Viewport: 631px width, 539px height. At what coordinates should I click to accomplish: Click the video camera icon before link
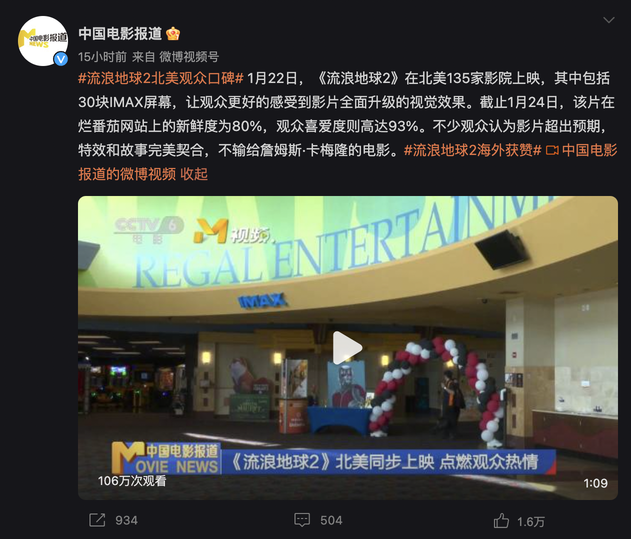(x=552, y=150)
